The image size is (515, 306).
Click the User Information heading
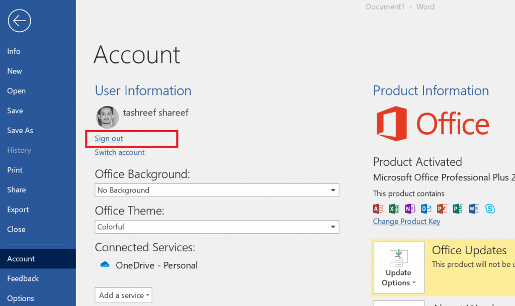point(143,90)
